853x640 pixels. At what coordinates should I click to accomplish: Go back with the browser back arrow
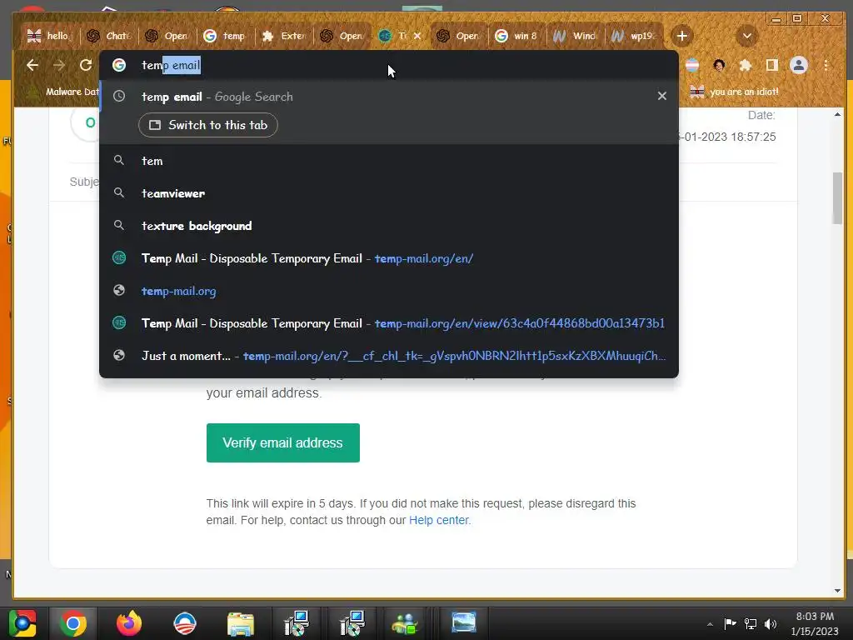tap(32, 65)
